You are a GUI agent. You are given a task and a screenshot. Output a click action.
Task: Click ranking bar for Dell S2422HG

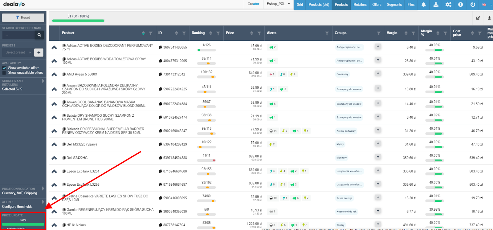(x=206, y=160)
